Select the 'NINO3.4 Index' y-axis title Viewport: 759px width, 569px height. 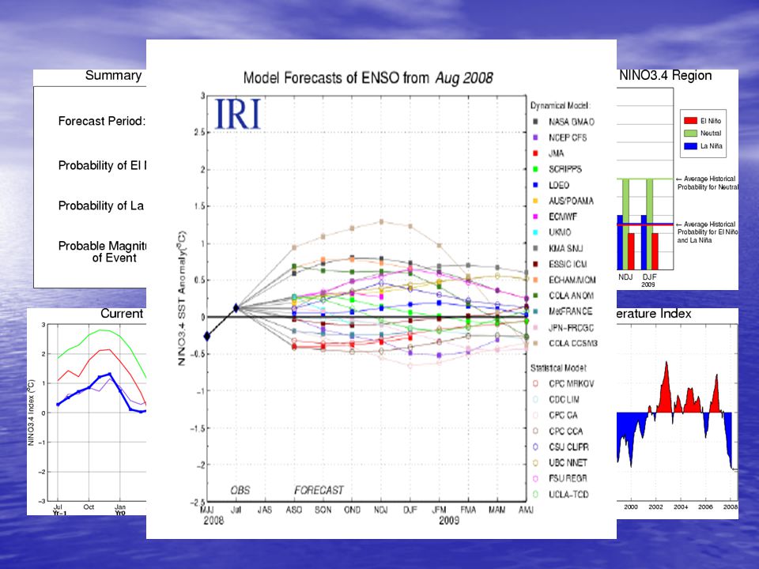coord(31,413)
